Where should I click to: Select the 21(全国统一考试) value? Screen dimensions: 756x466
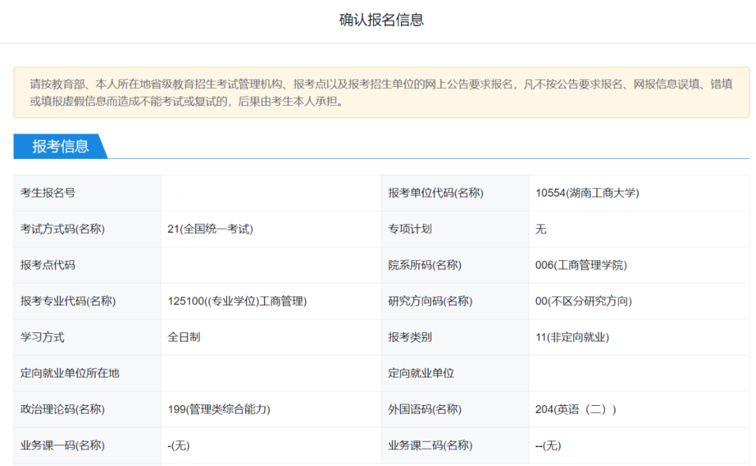pos(210,229)
